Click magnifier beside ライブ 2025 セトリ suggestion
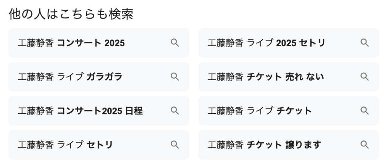The height and width of the screenshot is (166, 387). [364, 43]
